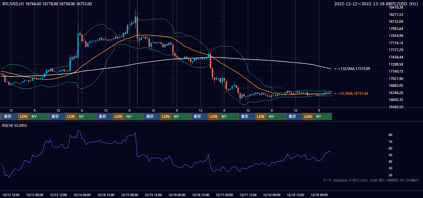Click RSI axis value 30
The height and width of the screenshot is (198, 423).
[x=391, y=168]
